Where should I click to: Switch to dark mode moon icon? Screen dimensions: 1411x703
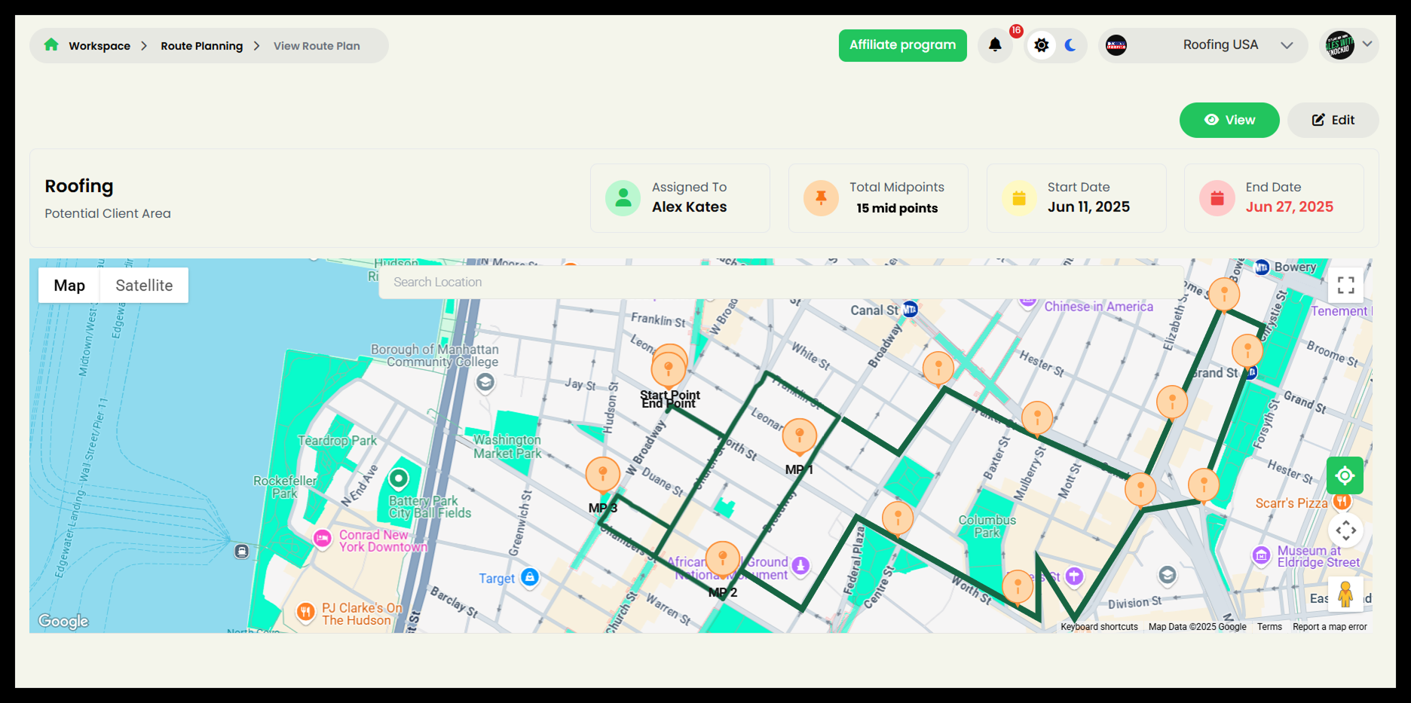click(x=1070, y=45)
